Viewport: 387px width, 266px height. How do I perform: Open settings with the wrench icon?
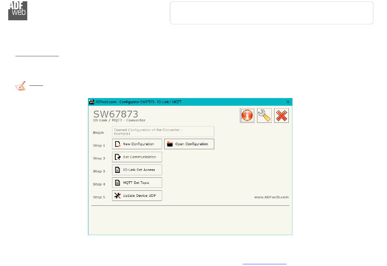tap(264, 116)
